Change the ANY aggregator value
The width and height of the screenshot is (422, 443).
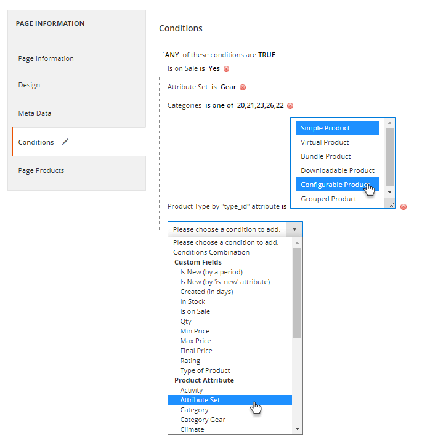click(172, 55)
